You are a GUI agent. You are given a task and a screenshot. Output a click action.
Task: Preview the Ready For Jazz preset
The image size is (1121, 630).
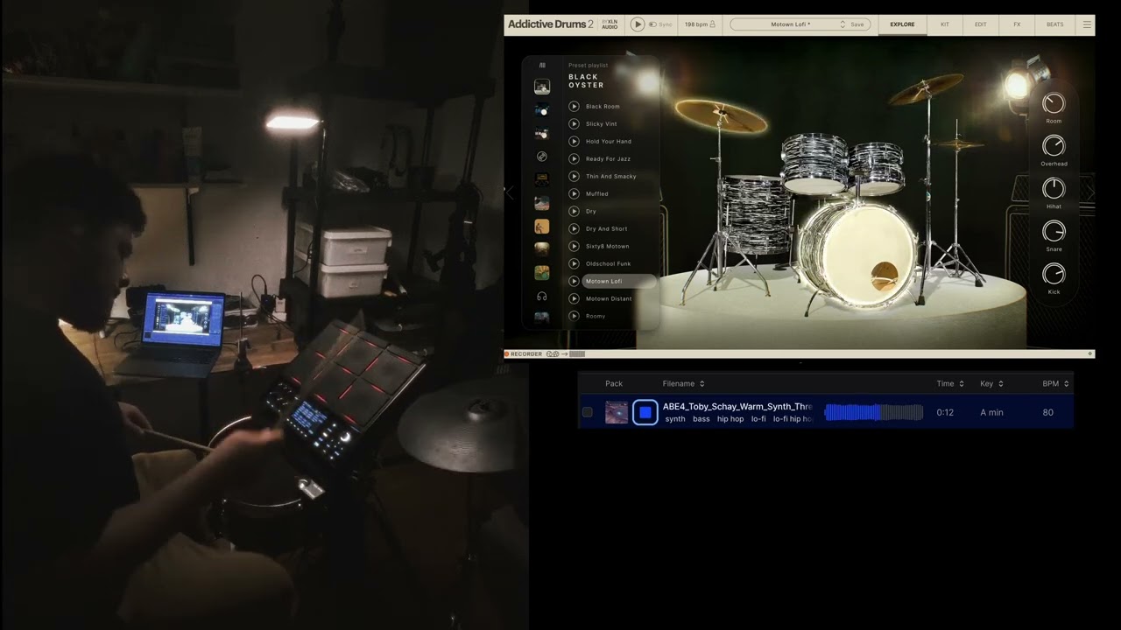[574, 158]
